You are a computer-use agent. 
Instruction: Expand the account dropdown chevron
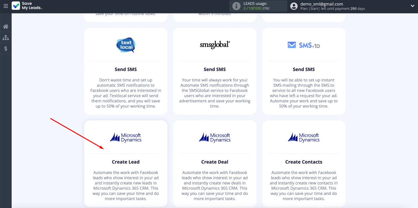412,6
